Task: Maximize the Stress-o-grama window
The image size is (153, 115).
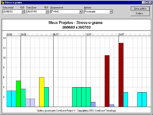Action: pos(147,3)
